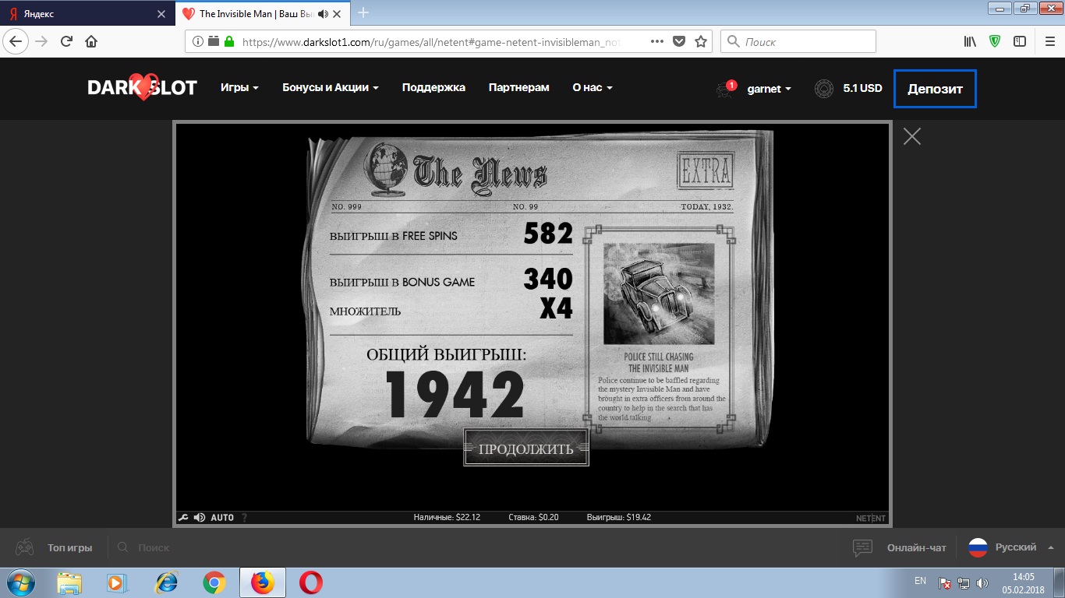The image size is (1065, 598).
Task: Open notifications icon with red badge
Action: 725,89
